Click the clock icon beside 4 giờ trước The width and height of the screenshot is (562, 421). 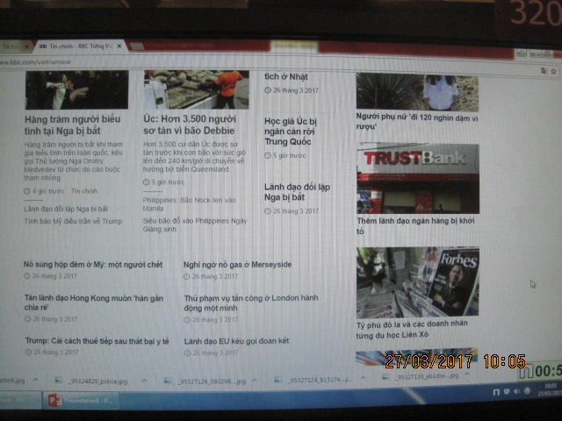[x=27, y=191]
